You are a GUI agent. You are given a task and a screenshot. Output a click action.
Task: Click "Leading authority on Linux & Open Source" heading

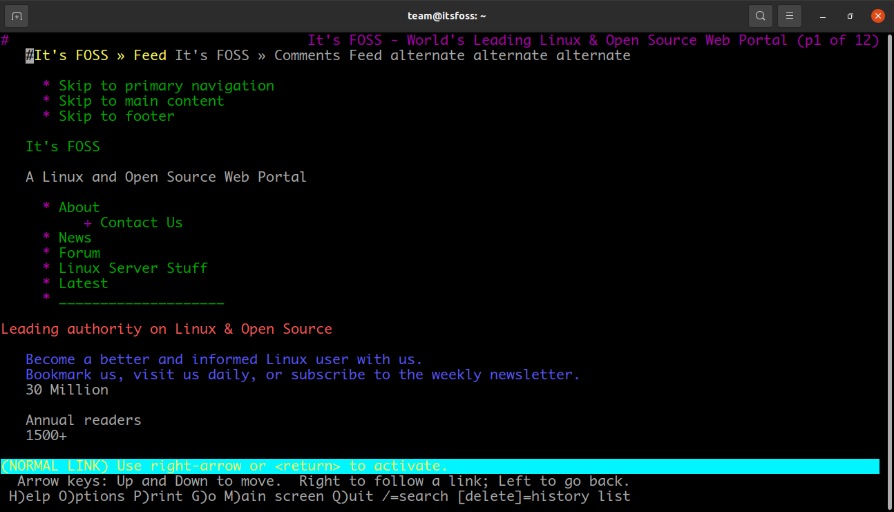[167, 329]
